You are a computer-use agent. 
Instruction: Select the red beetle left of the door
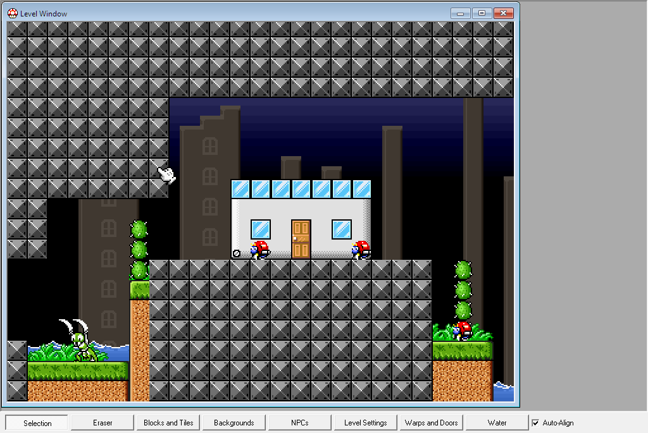coord(260,250)
